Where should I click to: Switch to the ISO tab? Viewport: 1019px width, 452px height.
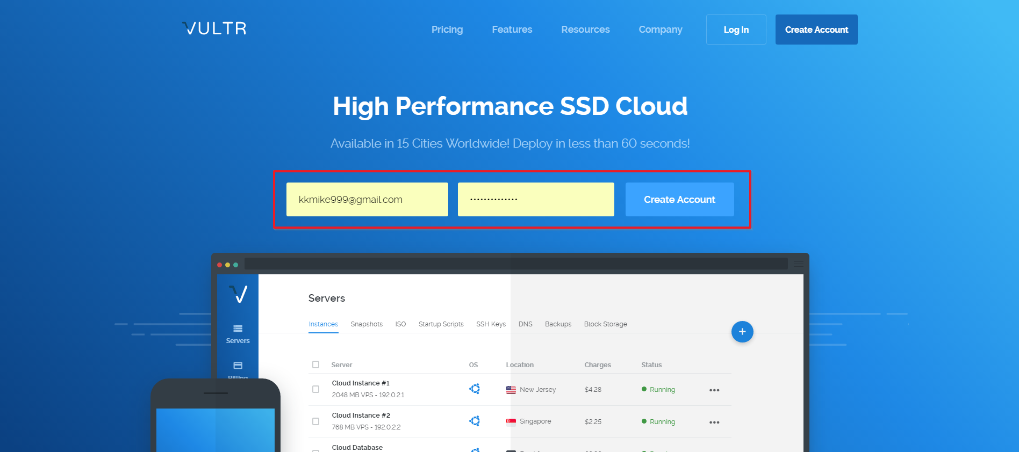(400, 324)
